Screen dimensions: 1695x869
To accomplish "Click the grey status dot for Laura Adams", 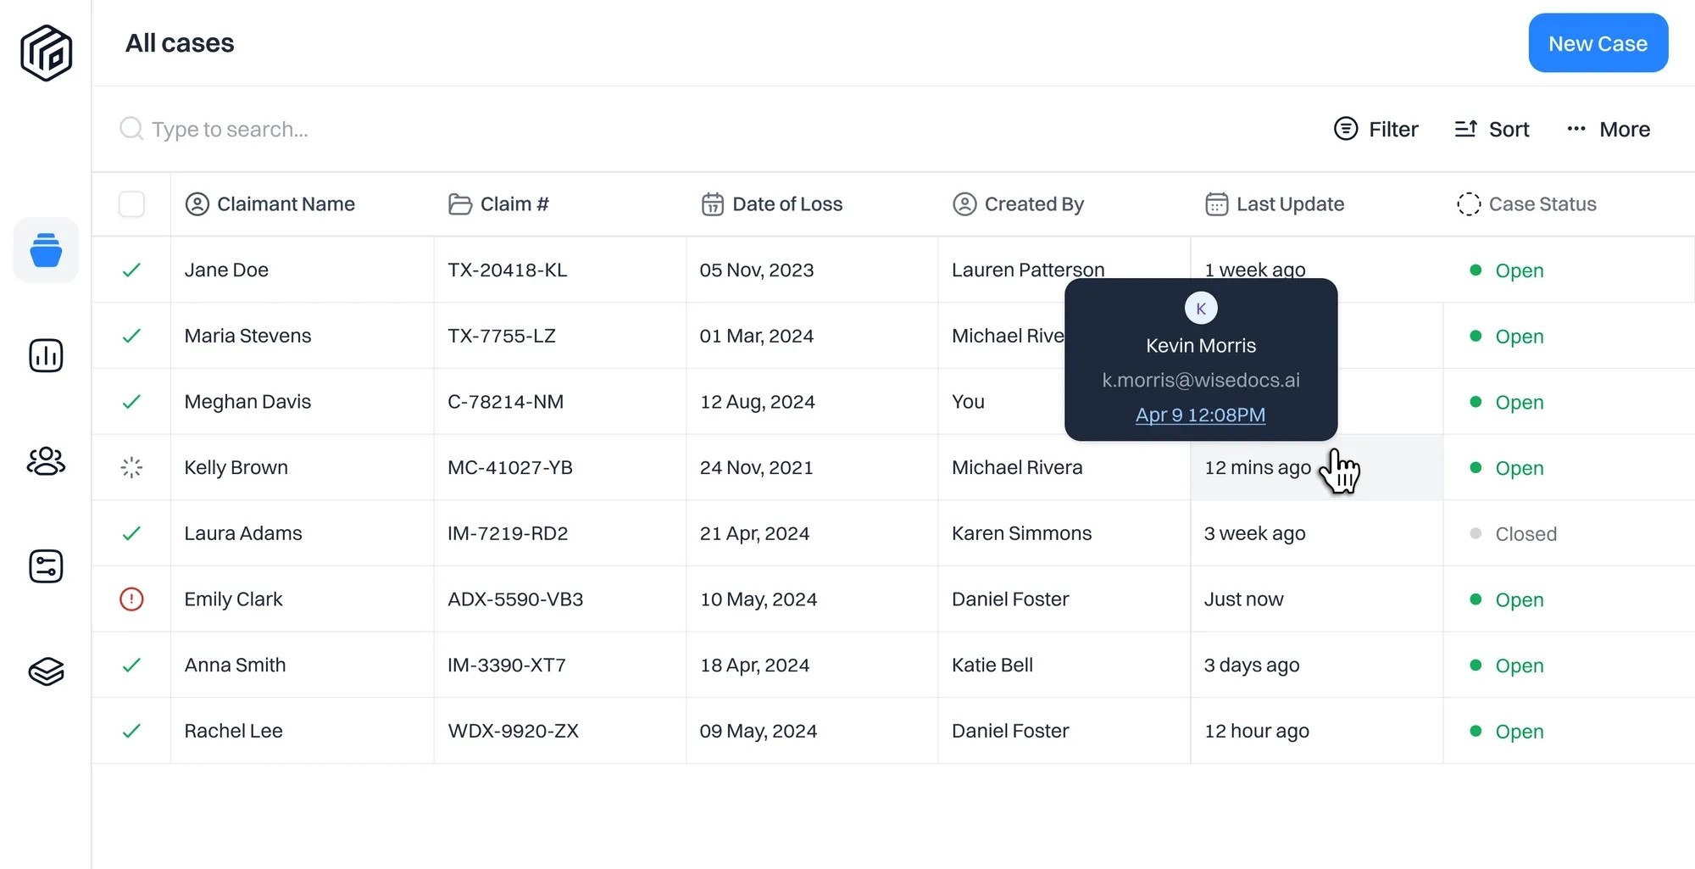I will (1475, 533).
